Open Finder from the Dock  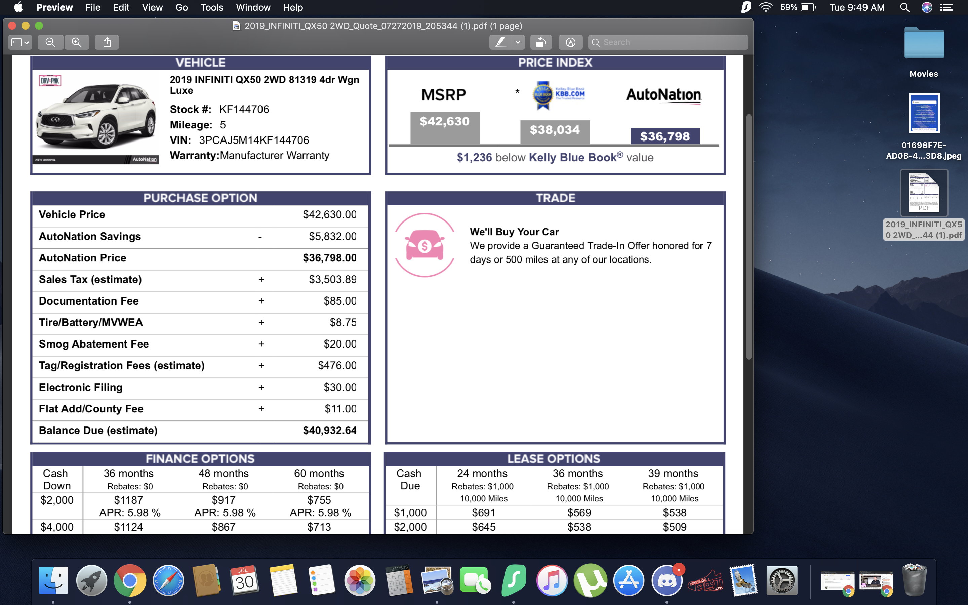click(x=53, y=580)
